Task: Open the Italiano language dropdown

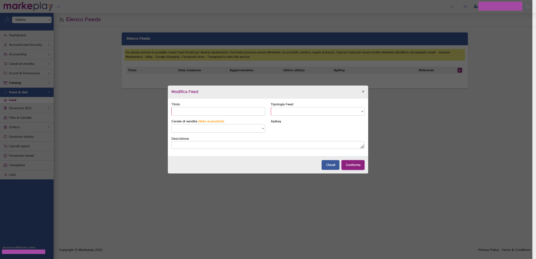Action: pyautogui.click(x=32, y=20)
